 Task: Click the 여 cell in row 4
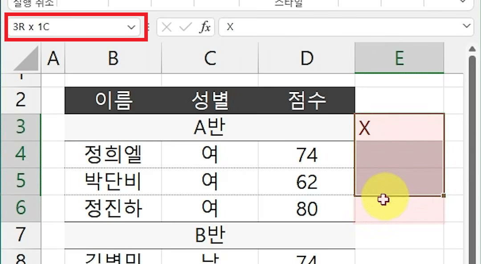click(210, 154)
